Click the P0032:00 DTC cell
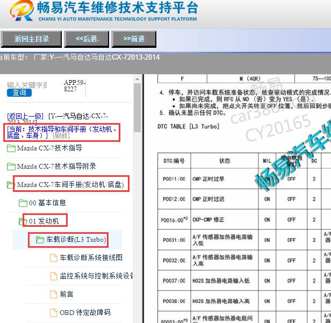 [174, 260]
